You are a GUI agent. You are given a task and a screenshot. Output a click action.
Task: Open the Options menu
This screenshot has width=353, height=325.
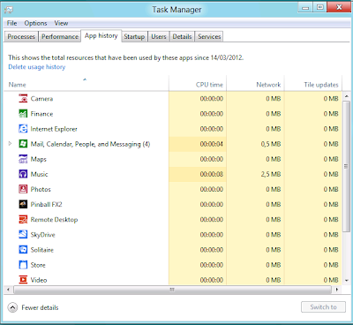35,23
